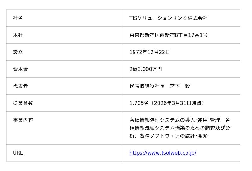Click the 代表者 row label
Viewport: 252px width, 171px height.
click(x=20, y=86)
